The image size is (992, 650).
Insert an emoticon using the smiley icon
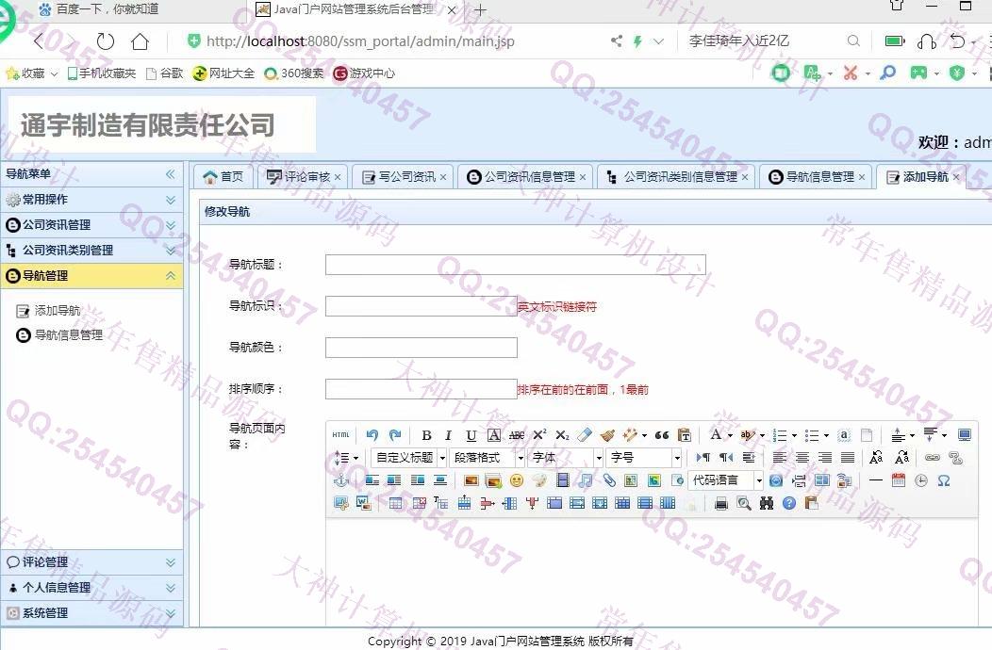pos(516,480)
